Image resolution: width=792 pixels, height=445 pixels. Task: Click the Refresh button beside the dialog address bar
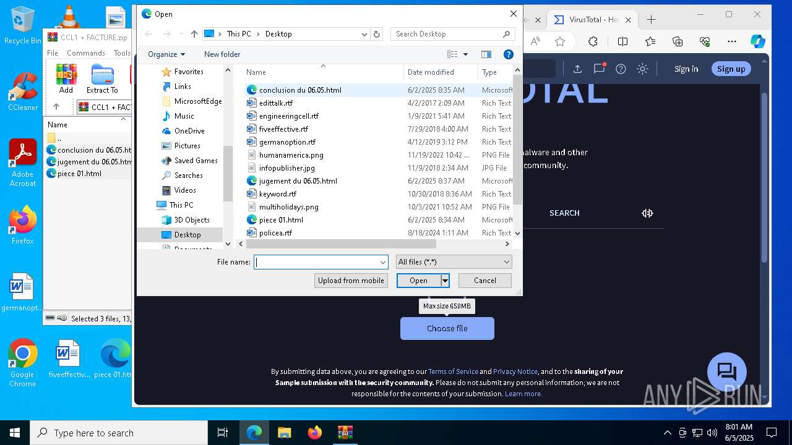pyautogui.click(x=376, y=34)
